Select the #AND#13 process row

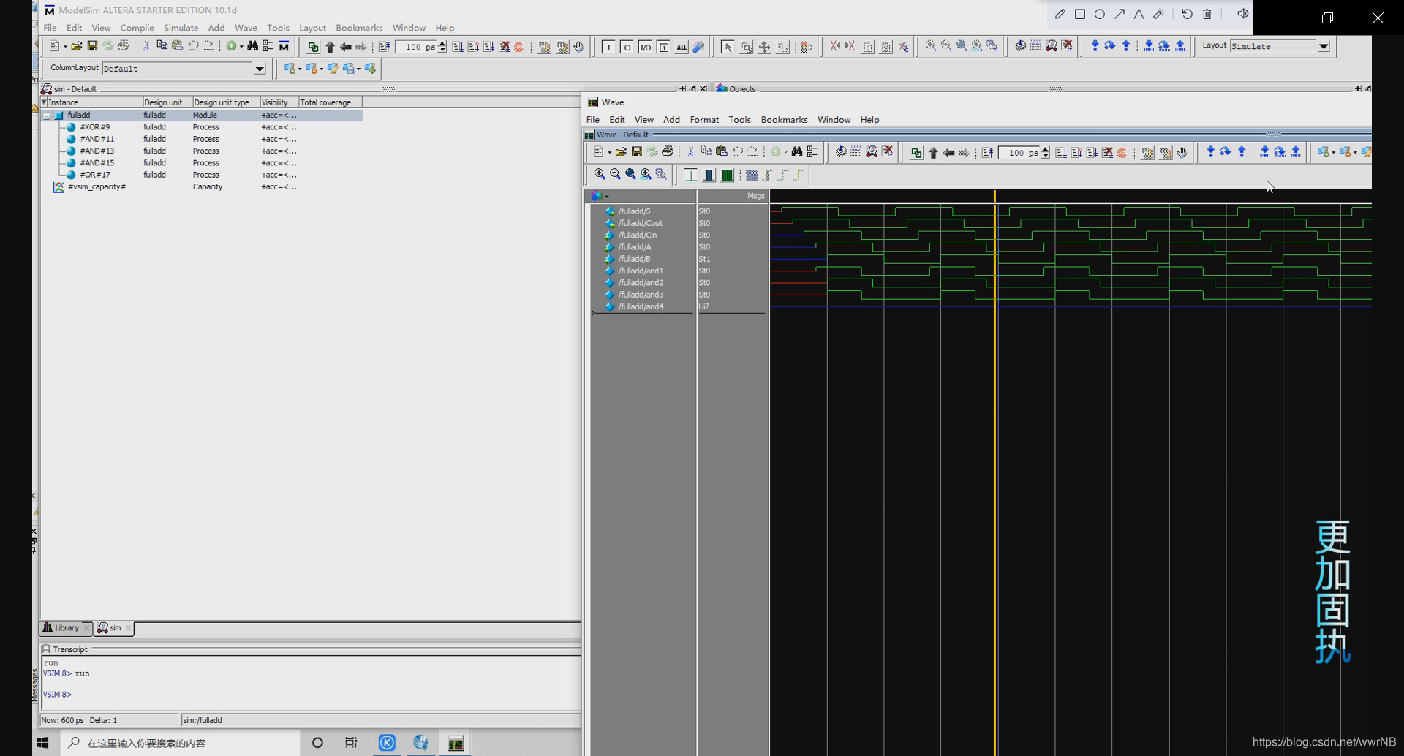[201, 151]
